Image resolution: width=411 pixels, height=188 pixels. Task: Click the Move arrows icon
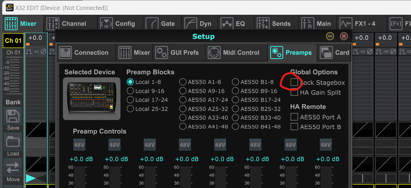coord(13,167)
